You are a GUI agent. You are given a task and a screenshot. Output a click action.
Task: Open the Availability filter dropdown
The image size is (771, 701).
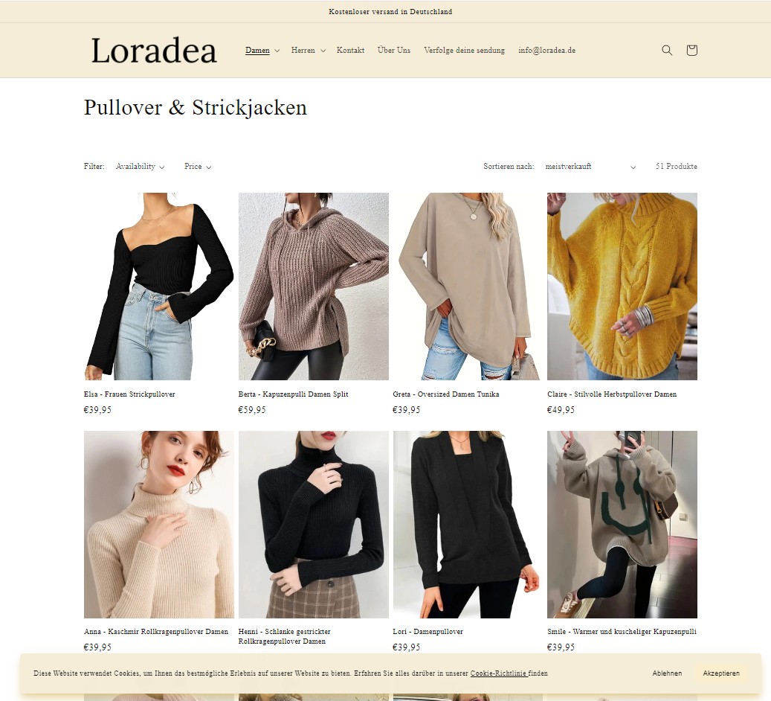(140, 167)
